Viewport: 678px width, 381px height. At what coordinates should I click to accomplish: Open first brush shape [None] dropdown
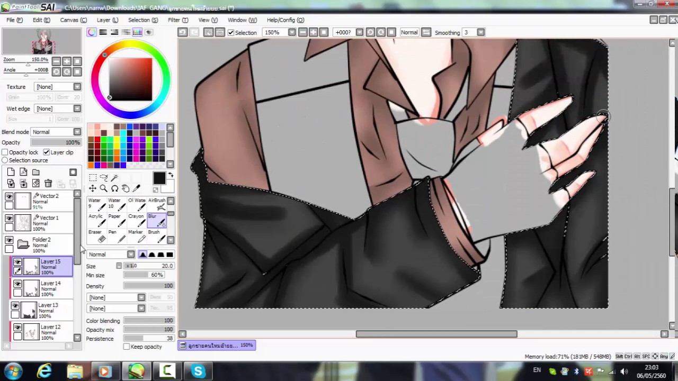[x=116, y=297]
